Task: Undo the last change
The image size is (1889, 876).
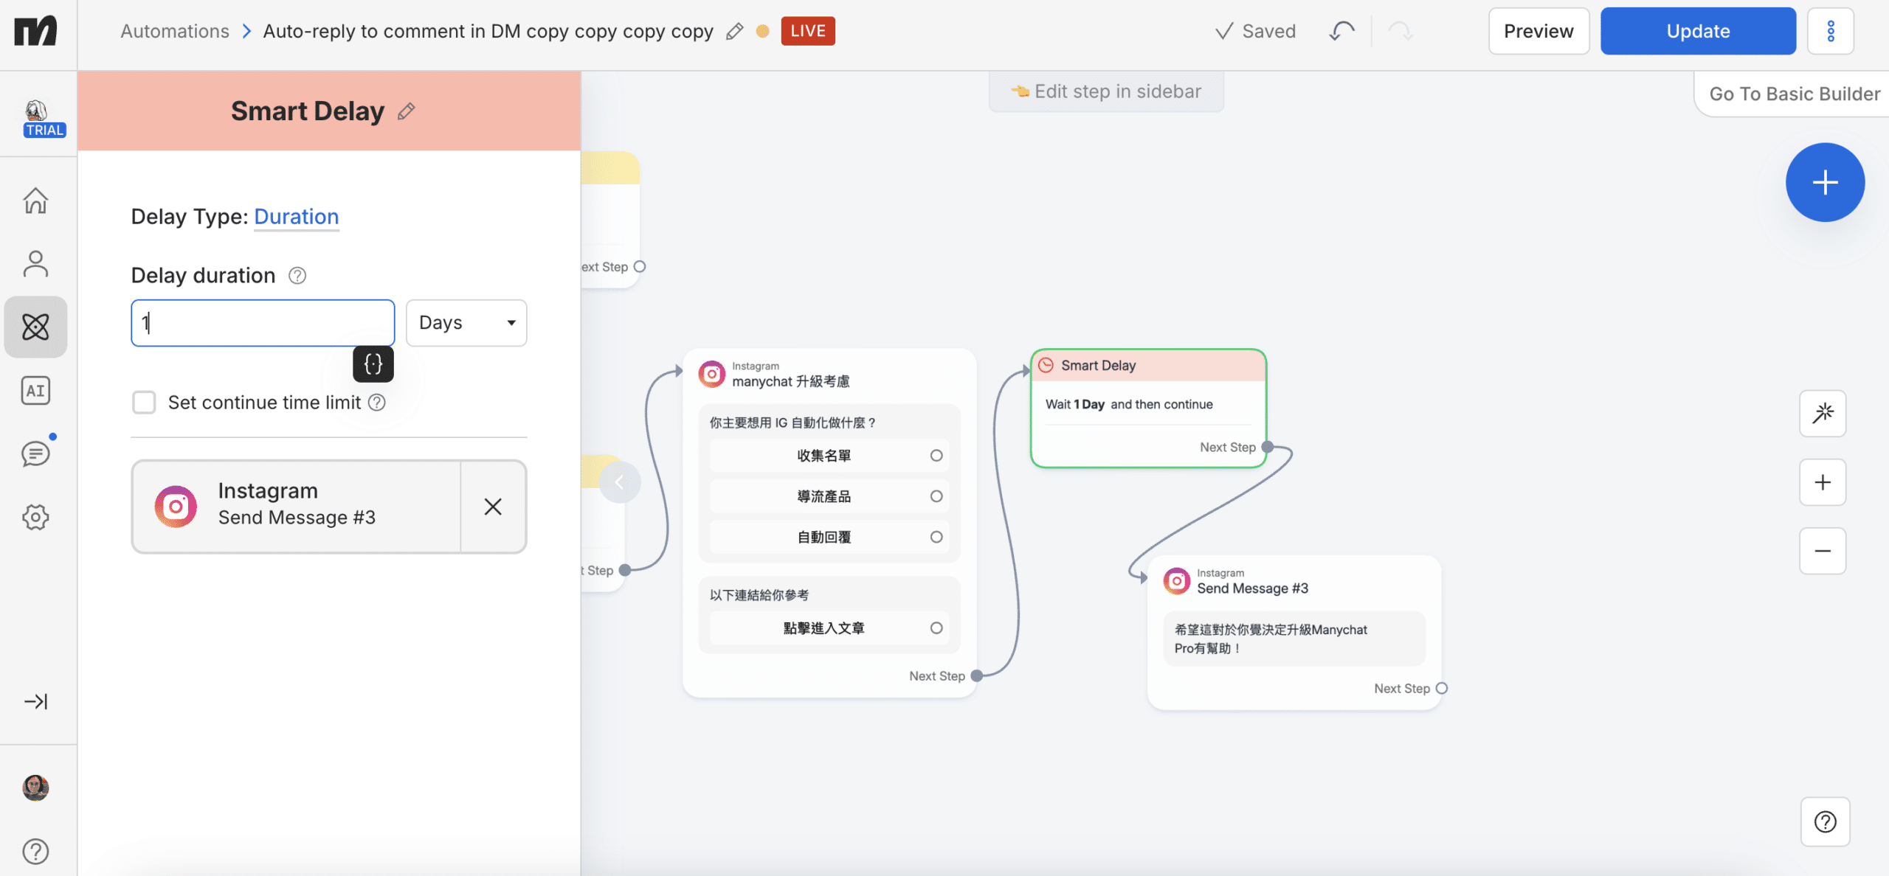Action: (x=1341, y=31)
